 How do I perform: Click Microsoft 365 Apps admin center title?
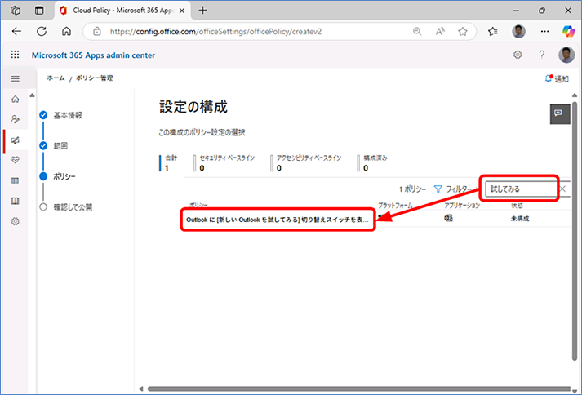[x=93, y=55]
